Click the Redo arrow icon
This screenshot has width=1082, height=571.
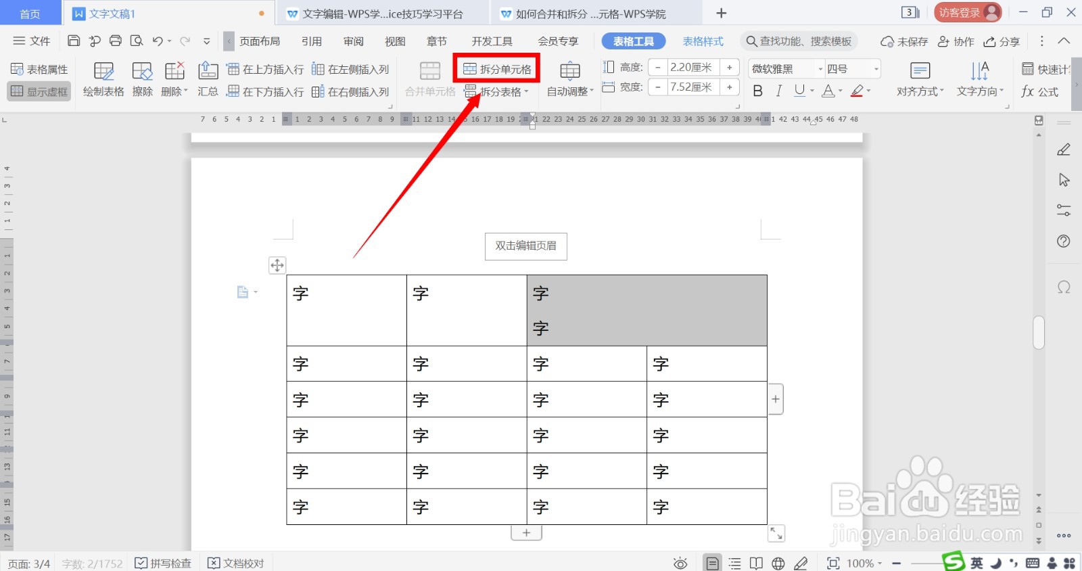(x=185, y=41)
